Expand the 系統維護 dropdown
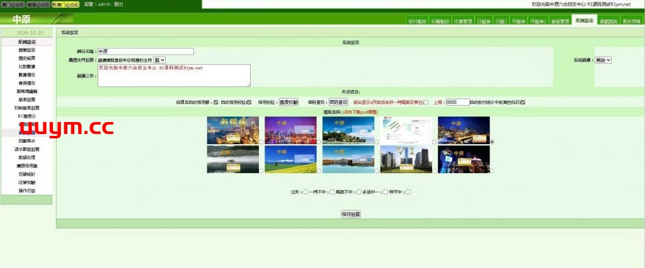The width and height of the screenshot is (645, 268). click(603, 60)
